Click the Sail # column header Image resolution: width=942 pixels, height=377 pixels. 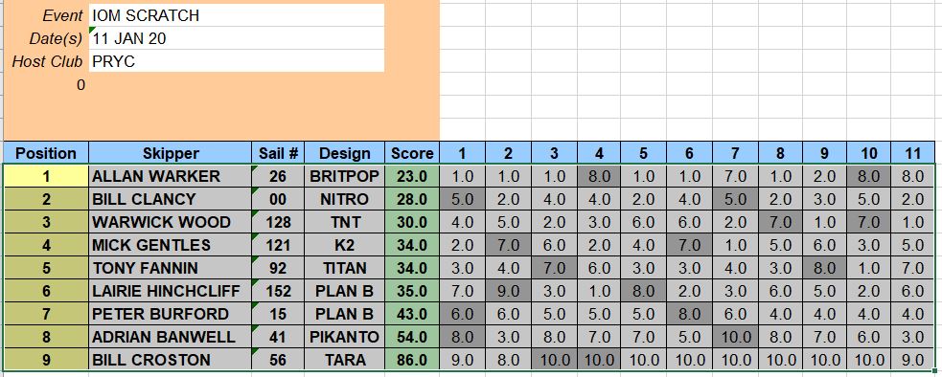click(278, 153)
